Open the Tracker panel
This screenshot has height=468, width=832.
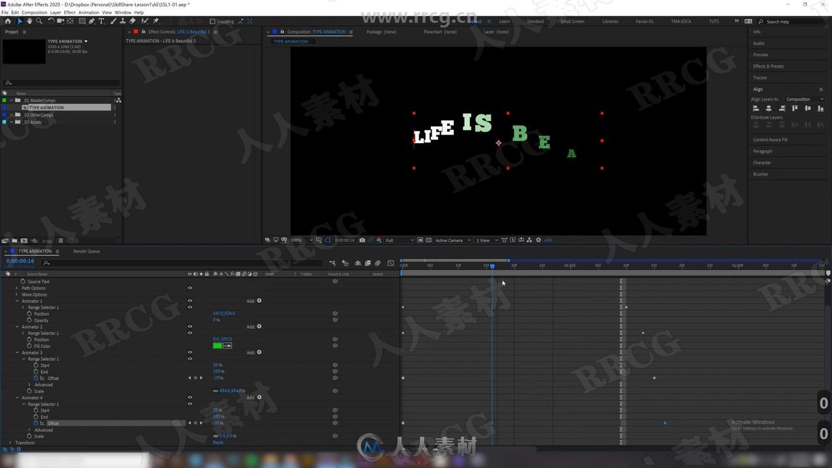click(x=760, y=78)
